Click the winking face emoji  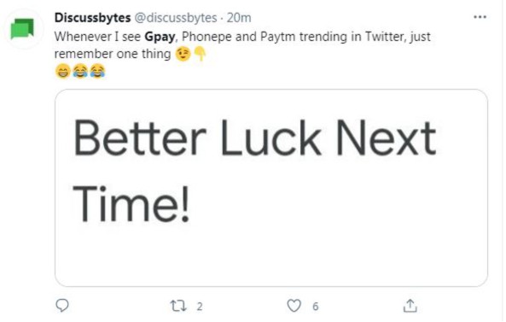pos(183,54)
